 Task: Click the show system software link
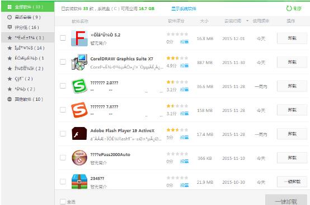[184, 9]
